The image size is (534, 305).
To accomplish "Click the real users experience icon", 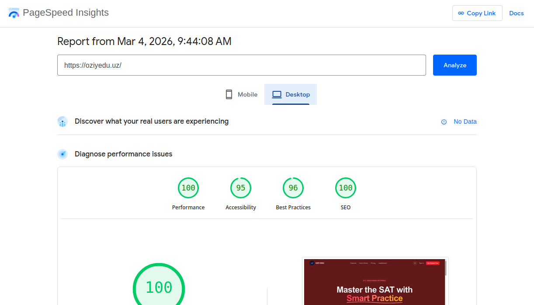I will click(x=62, y=121).
